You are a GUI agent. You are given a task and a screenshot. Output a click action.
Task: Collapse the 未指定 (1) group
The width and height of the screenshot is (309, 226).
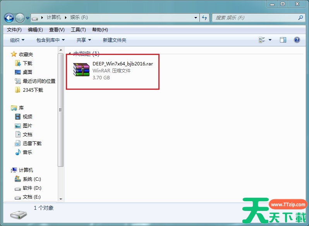[x=69, y=53]
